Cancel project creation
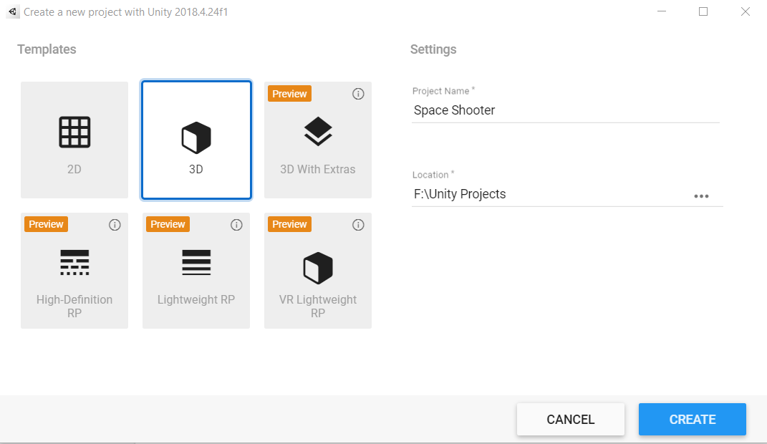This screenshot has width=767, height=444. [x=570, y=420]
